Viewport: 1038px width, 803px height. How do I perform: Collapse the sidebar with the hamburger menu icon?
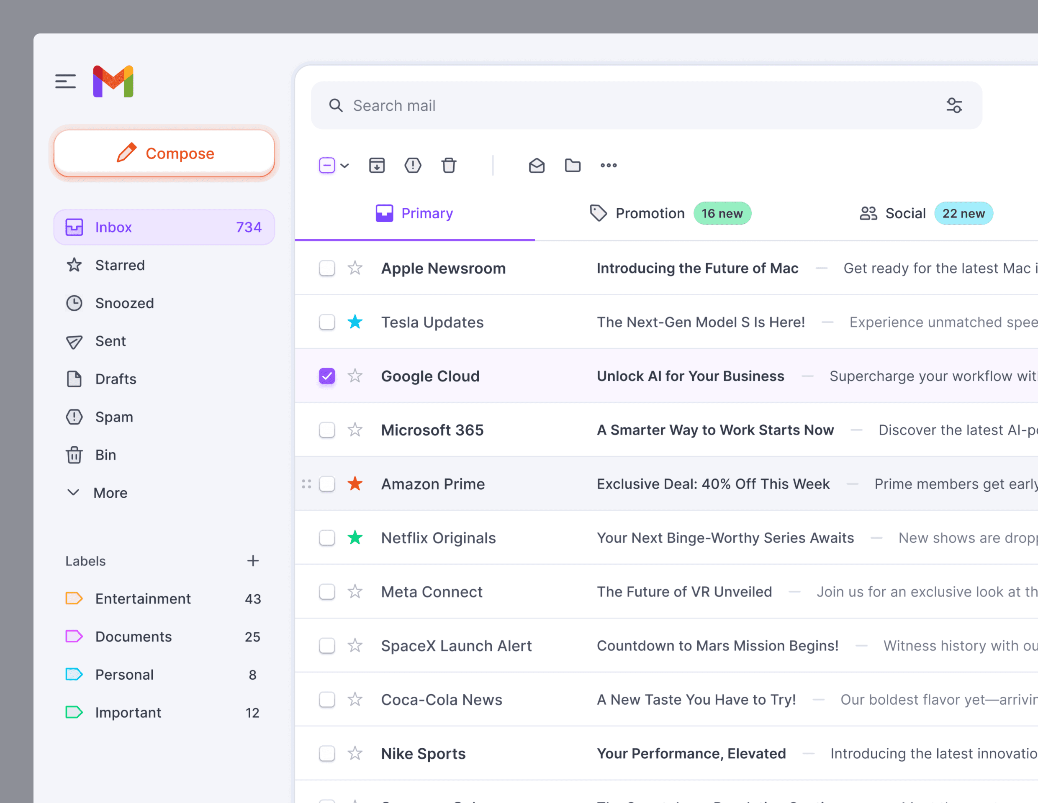pos(66,81)
